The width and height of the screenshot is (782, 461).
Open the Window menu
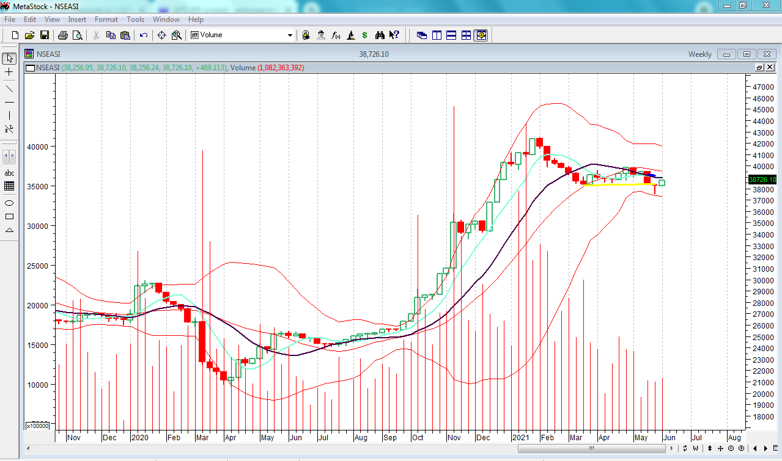tap(166, 20)
